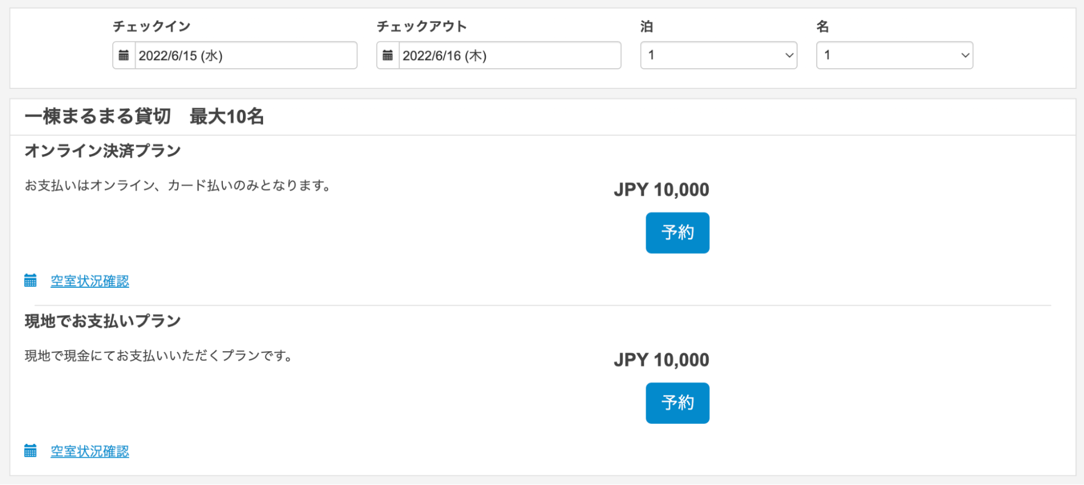Click the チェックアウト field label
Screen dimensions: 1084x485
pos(421,27)
